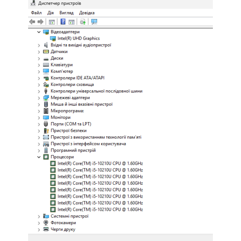Select the Контролери IDE ATA/ATAPI label
This screenshot has width=241, height=241.
[78, 78]
